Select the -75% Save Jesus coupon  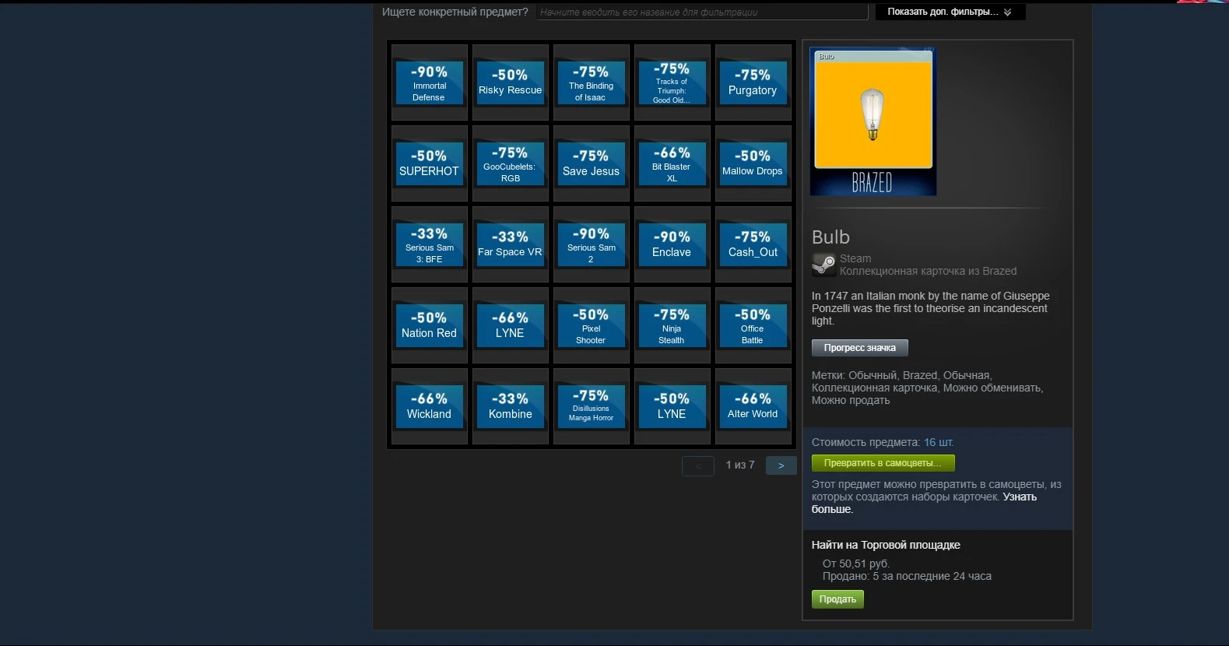coord(592,163)
